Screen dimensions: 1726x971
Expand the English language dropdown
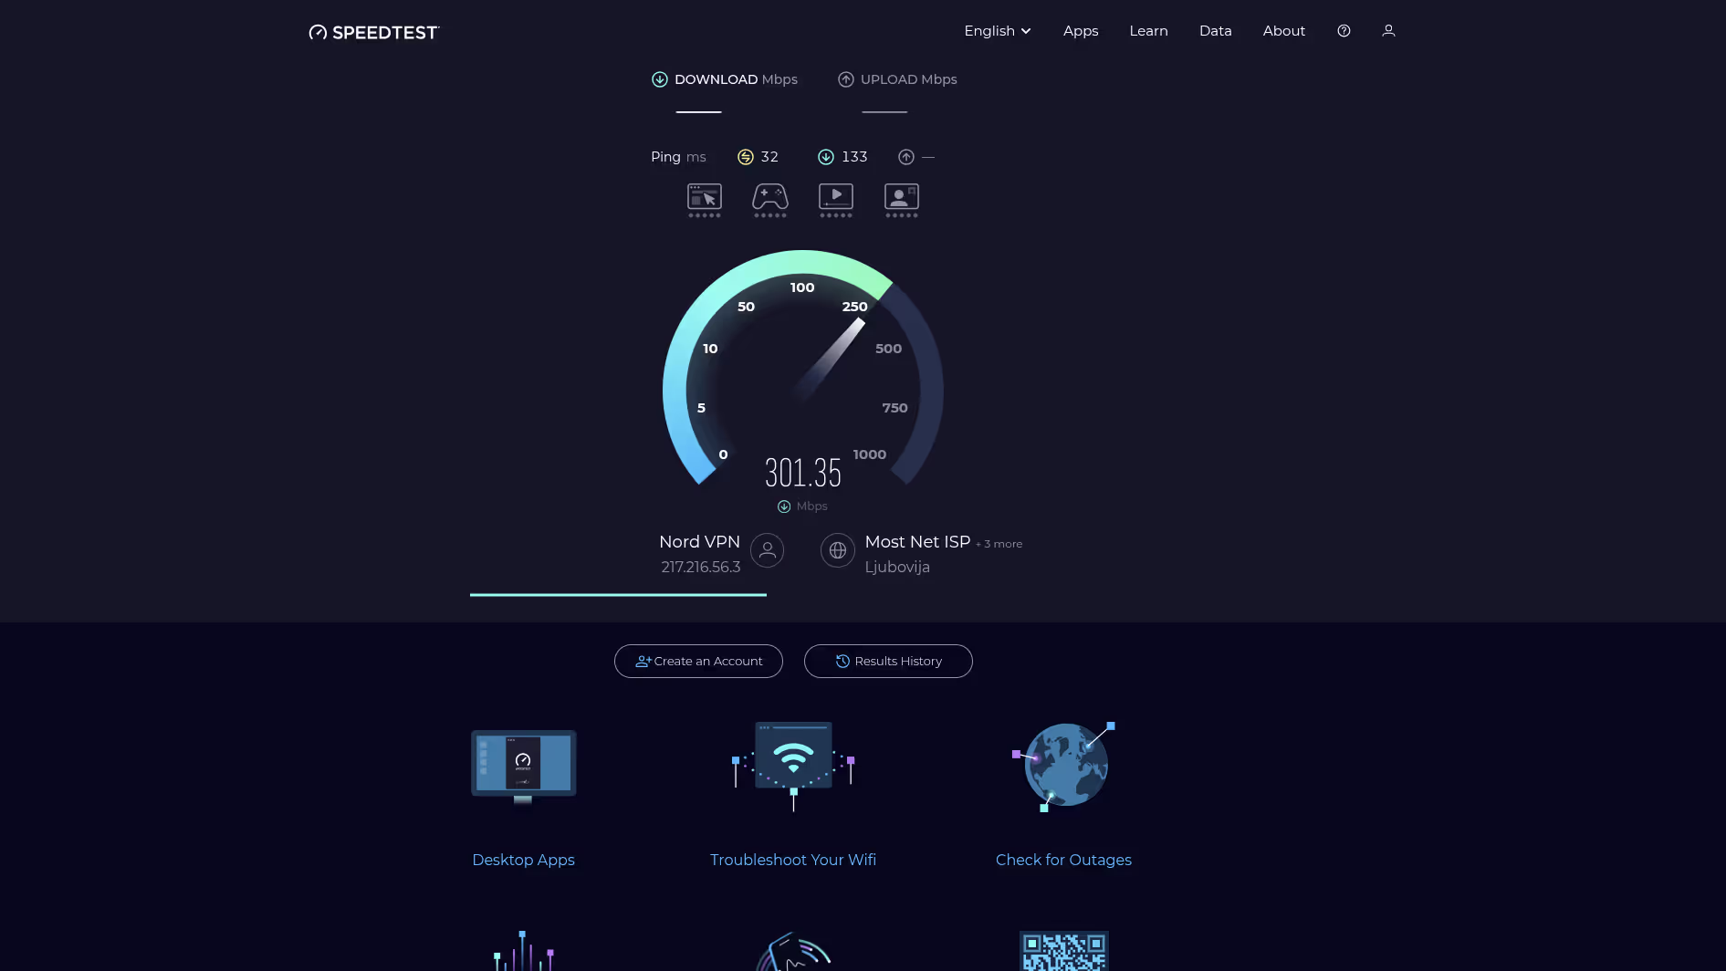click(x=998, y=30)
